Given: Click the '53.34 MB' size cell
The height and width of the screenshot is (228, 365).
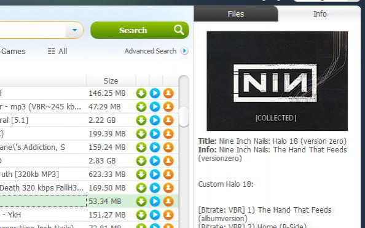Looking at the screenshot, I should pos(104,202).
